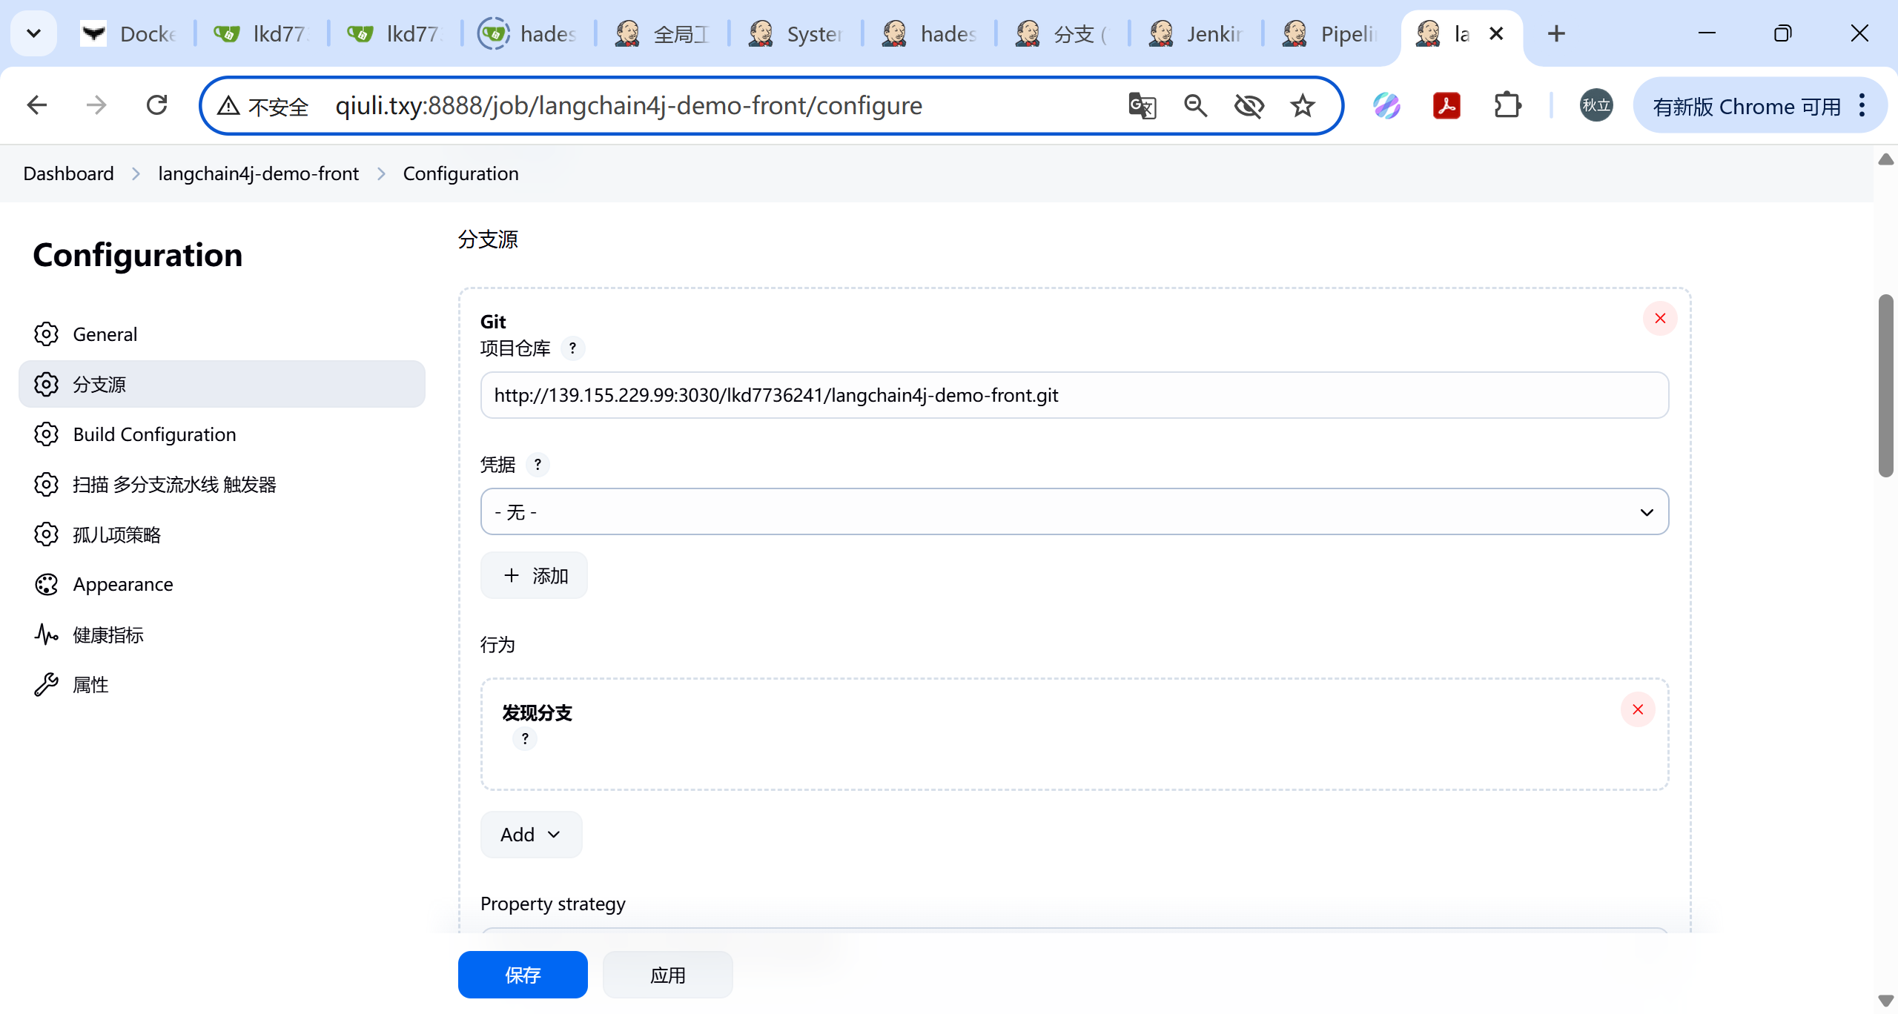Screen dimensions: 1898x1014
Task: Open the Add behaviors dropdown
Action: pyautogui.click(x=531, y=835)
